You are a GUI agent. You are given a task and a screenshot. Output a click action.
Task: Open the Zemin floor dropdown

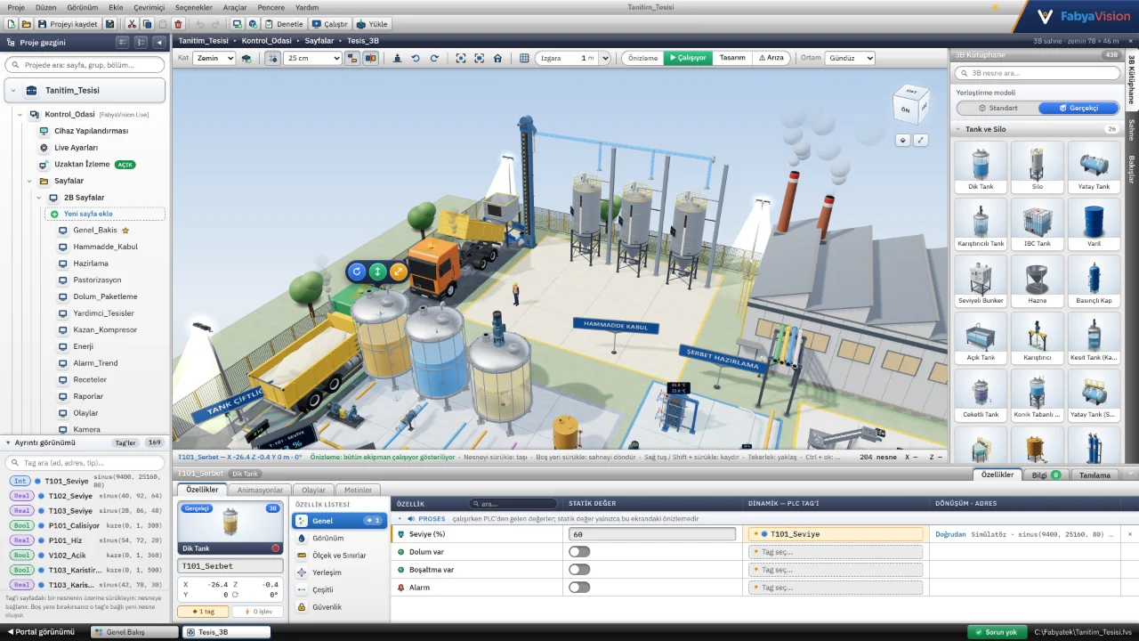(214, 58)
